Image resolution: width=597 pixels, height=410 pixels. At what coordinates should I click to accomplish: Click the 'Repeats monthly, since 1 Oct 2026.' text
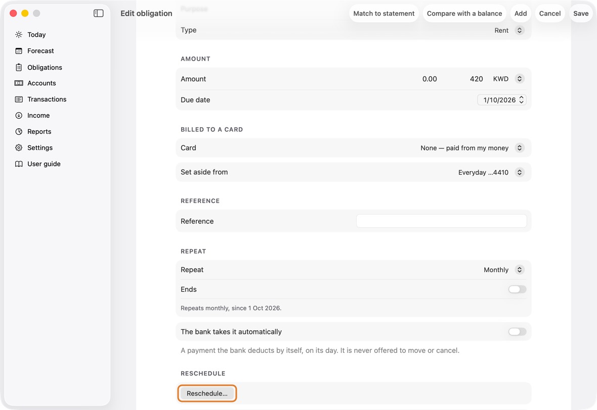tap(231, 308)
